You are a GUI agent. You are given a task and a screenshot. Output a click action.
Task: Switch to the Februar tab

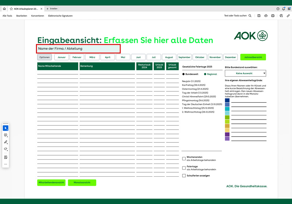[77, 57]
